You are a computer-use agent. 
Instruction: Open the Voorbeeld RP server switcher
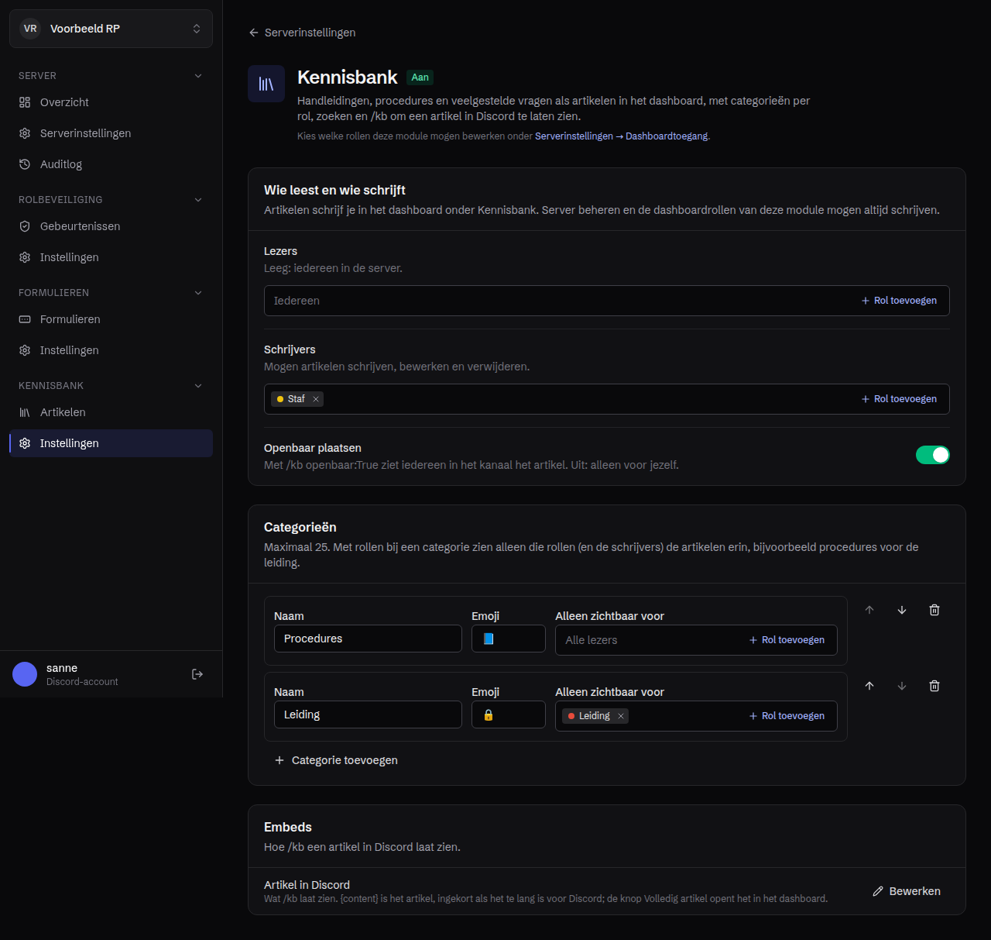coord(111,29)
